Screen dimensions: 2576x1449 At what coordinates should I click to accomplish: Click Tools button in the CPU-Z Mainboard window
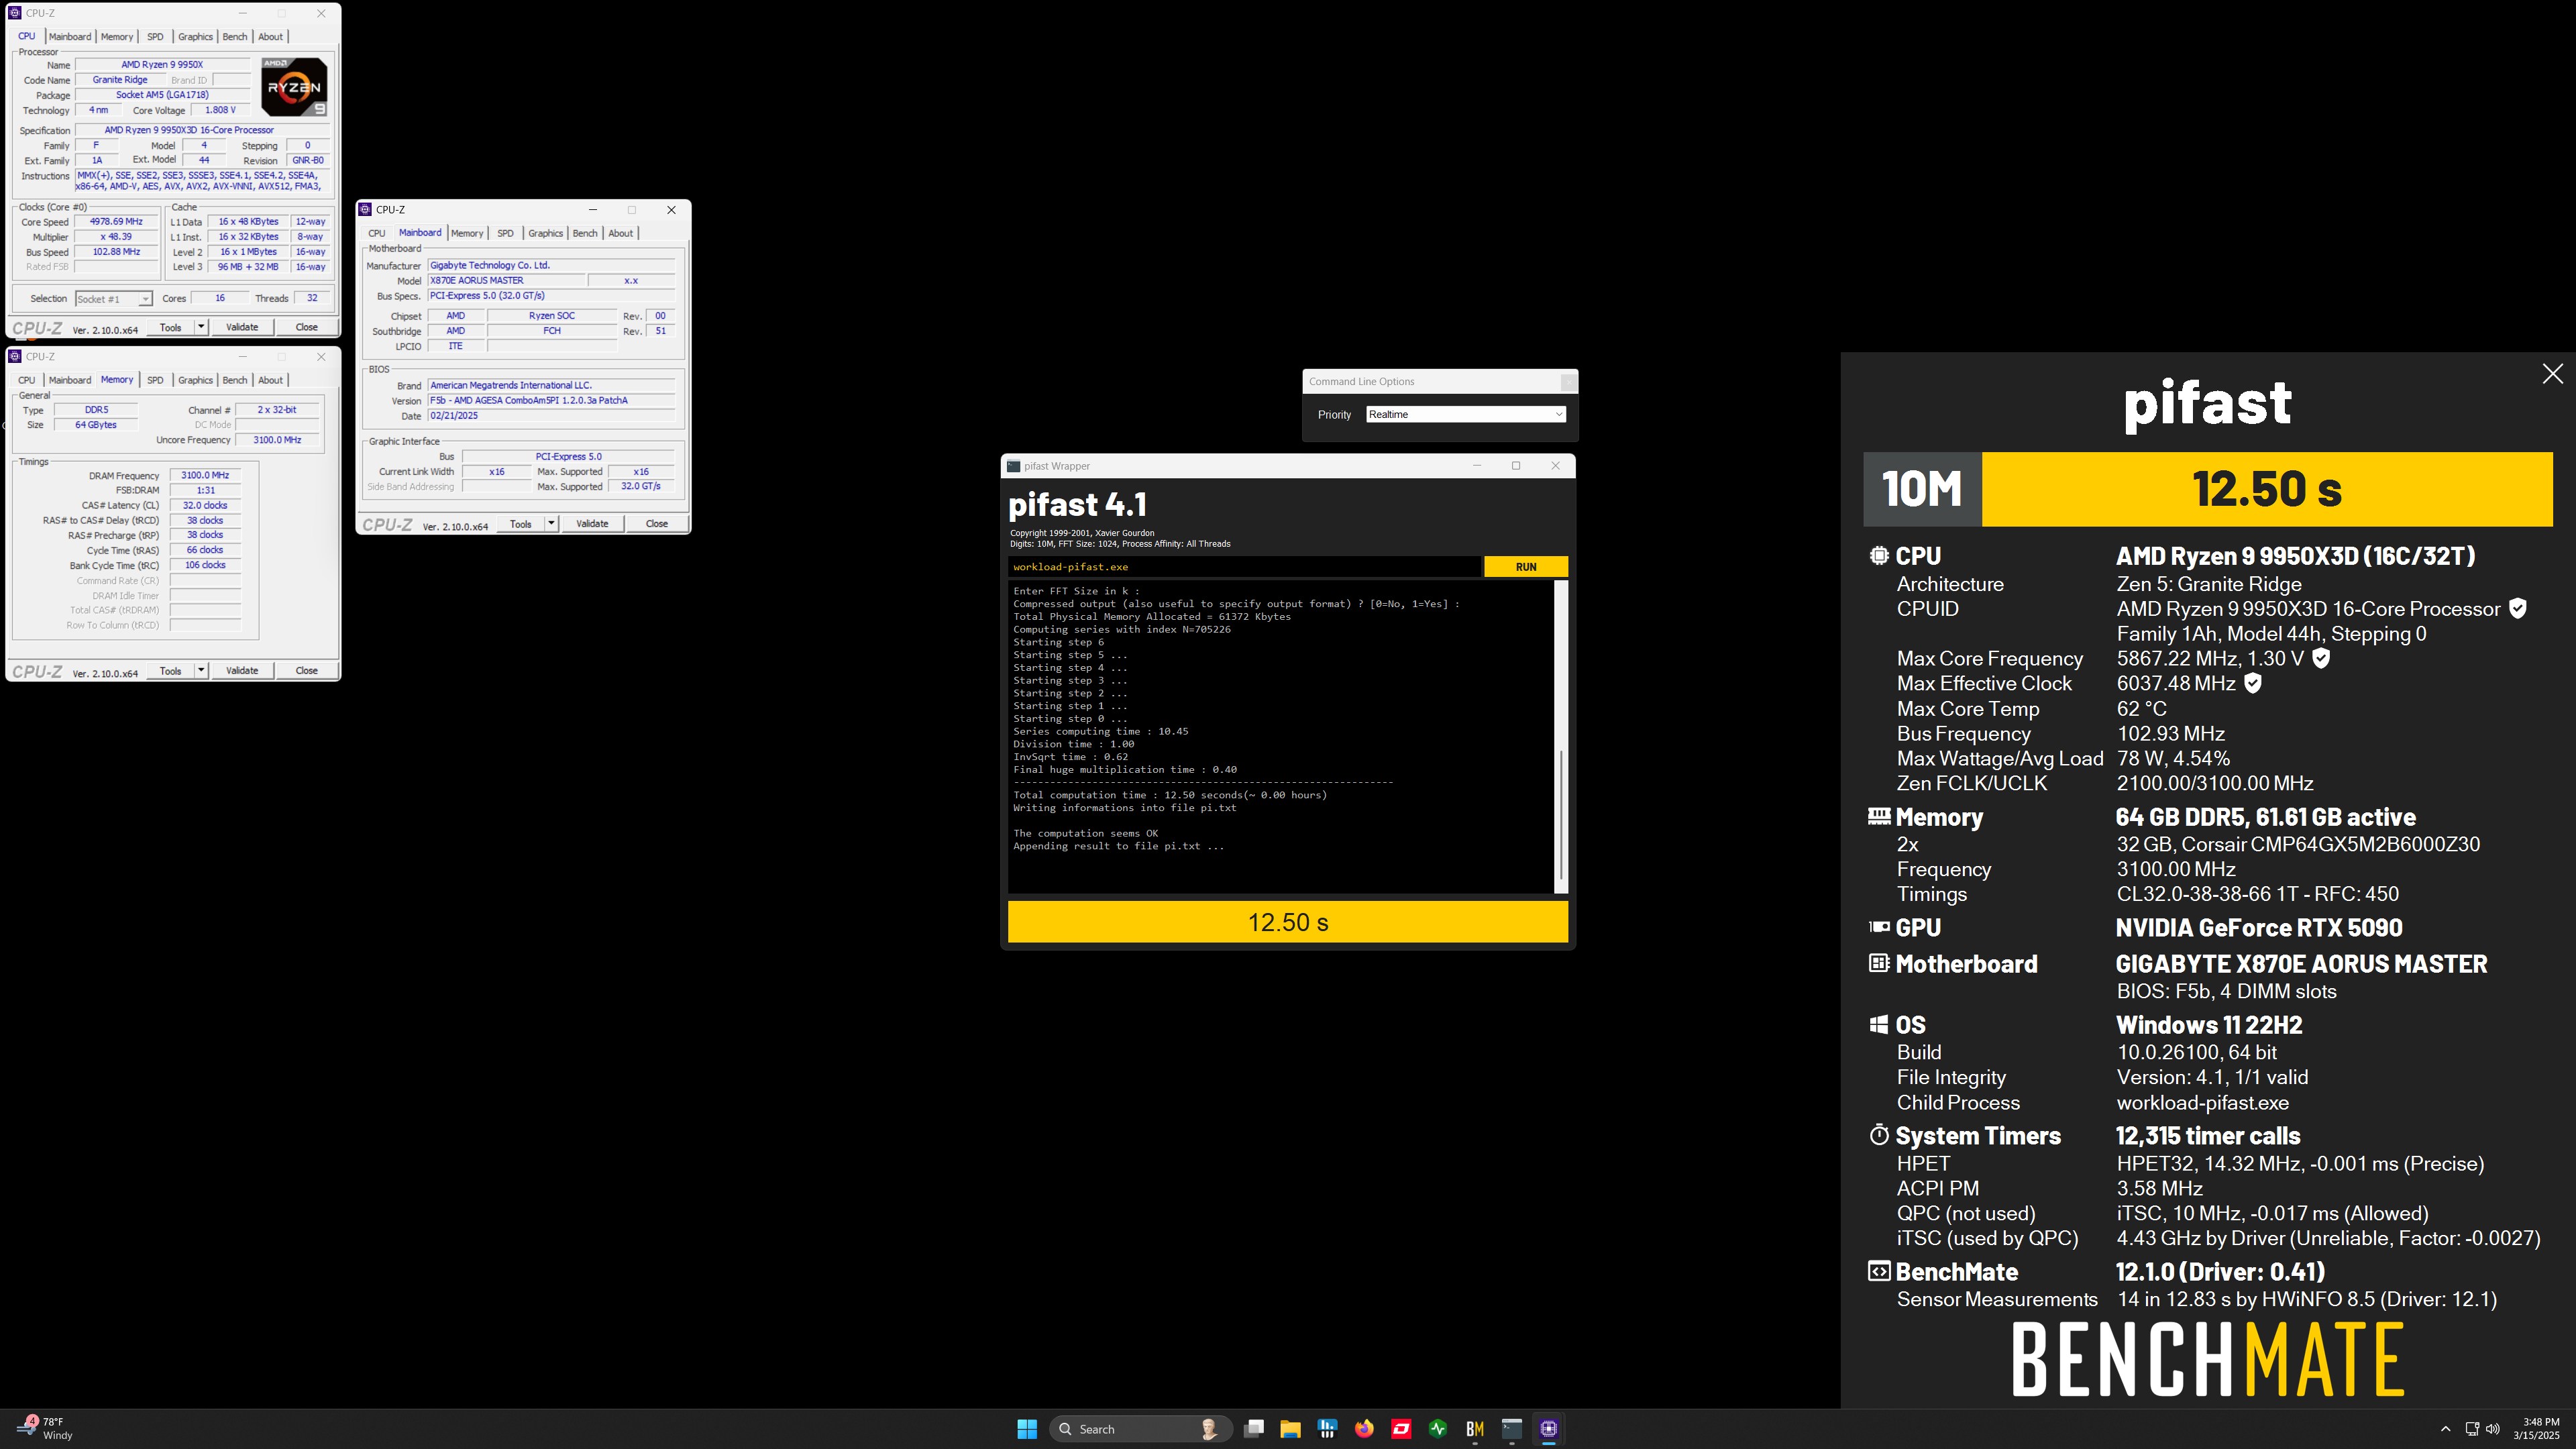tap(521, 524)
